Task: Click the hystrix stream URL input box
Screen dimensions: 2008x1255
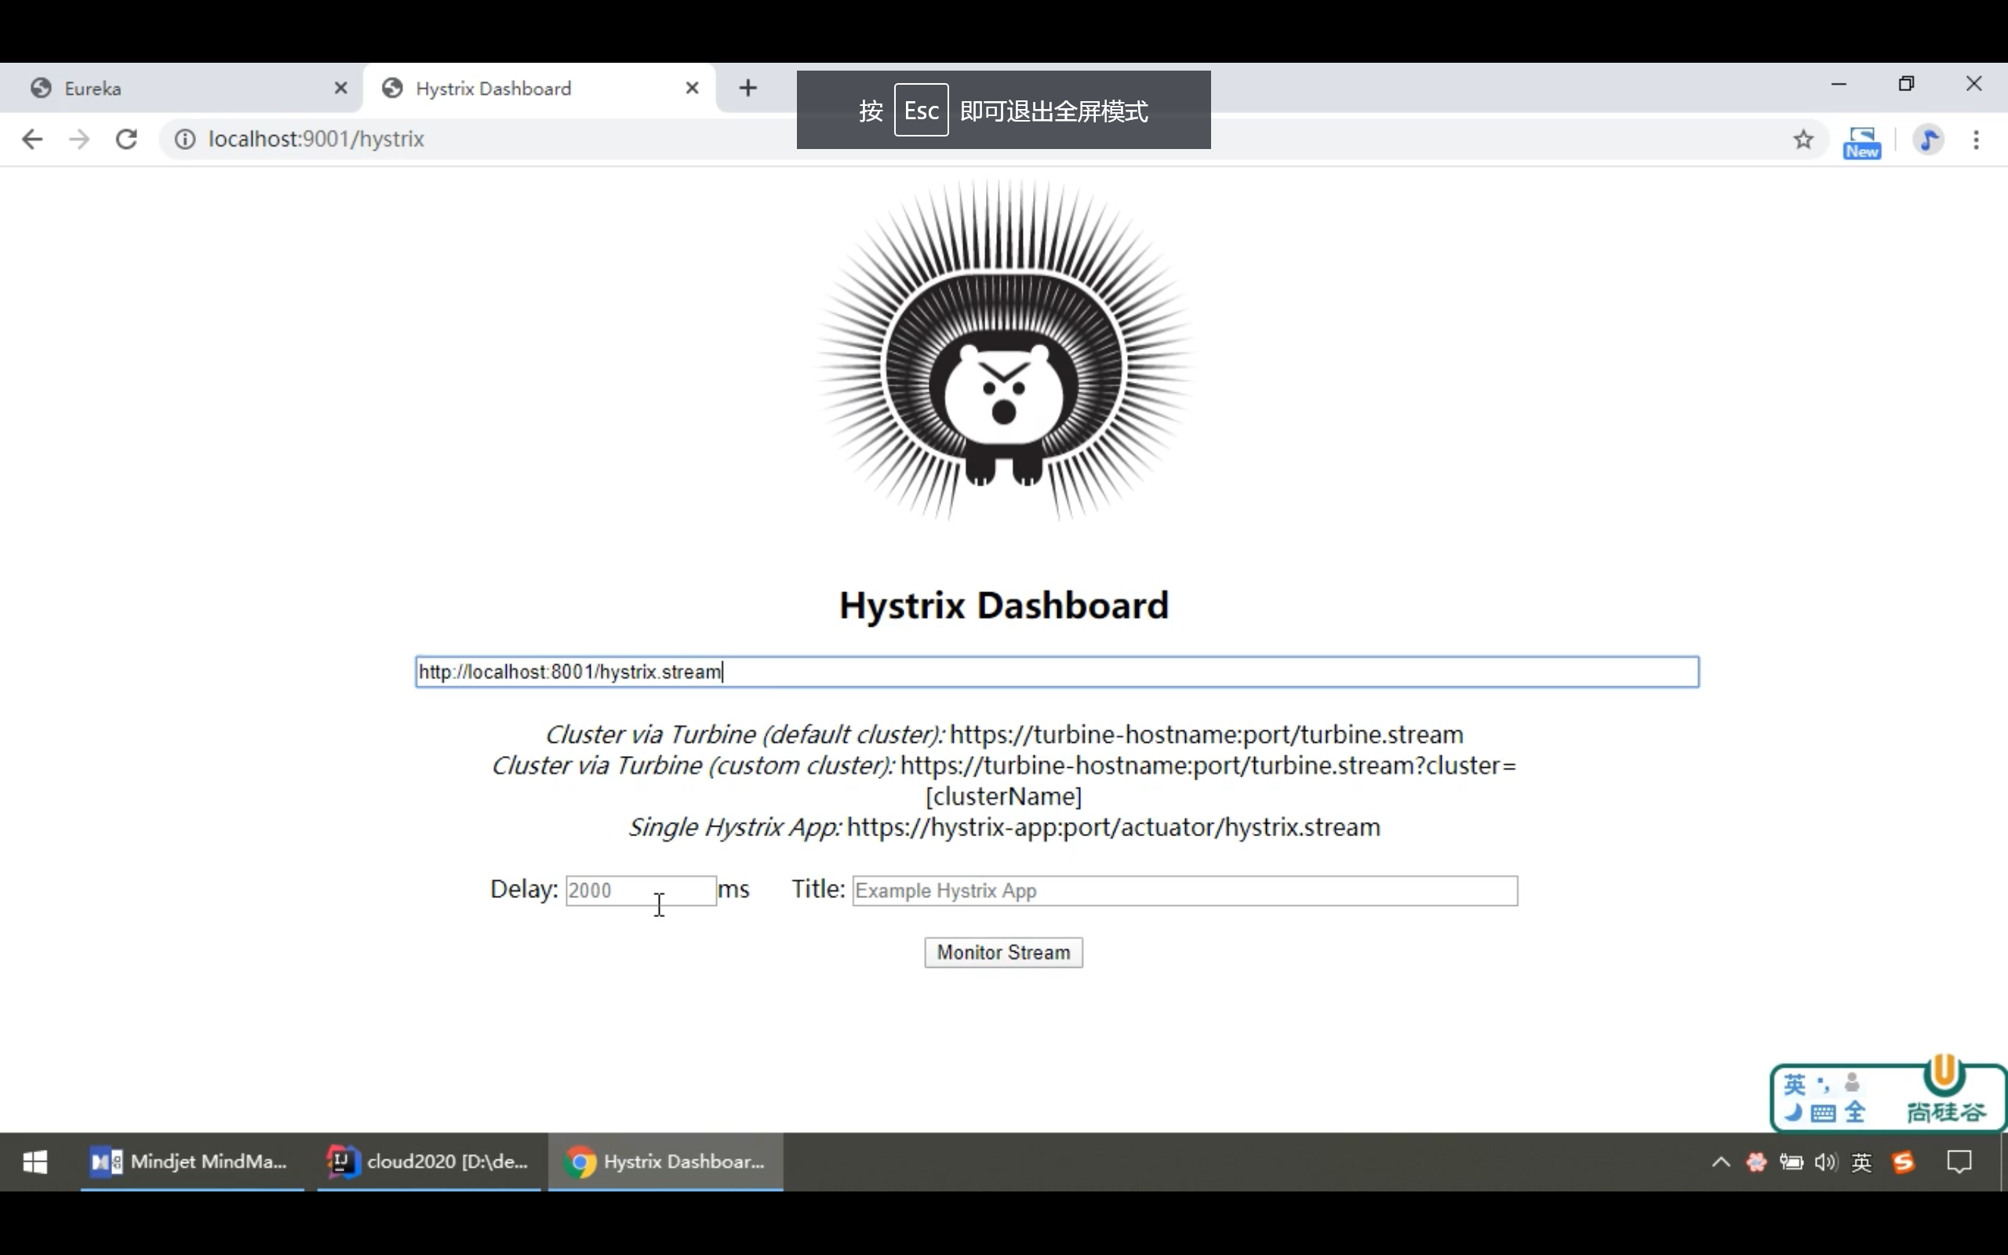Action: 1057,671
